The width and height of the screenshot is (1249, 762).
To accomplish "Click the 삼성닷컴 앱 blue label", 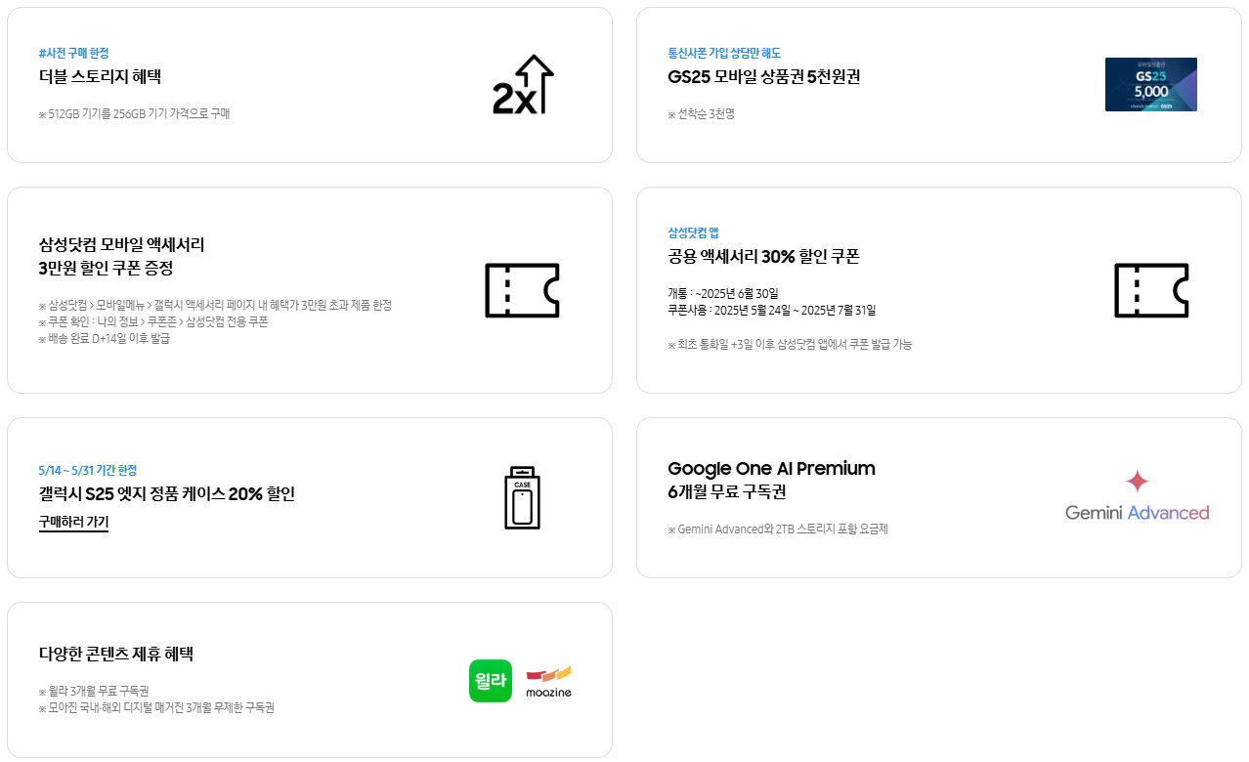I will [693, 233].
